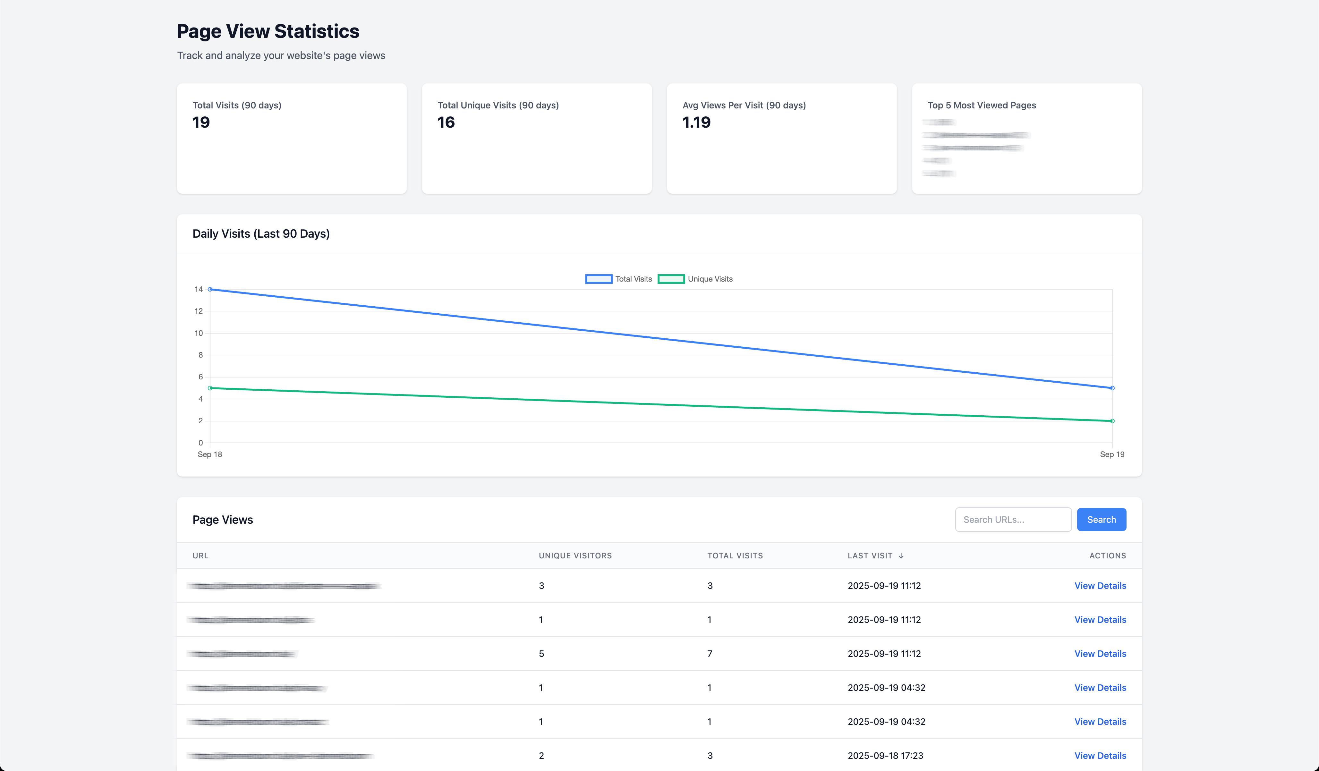Sort by the Last Visit column header
Screen dimensions: 1319x771
click(x=870, y=556)
